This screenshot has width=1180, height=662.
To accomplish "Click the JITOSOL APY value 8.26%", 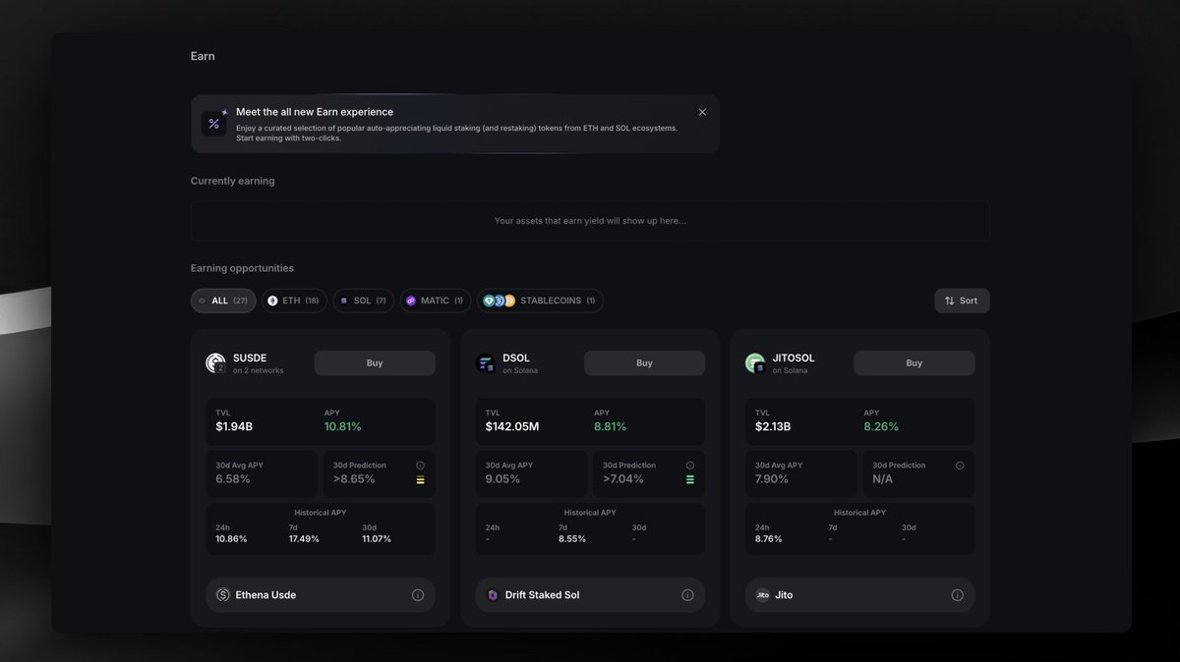I will [881, 426].
